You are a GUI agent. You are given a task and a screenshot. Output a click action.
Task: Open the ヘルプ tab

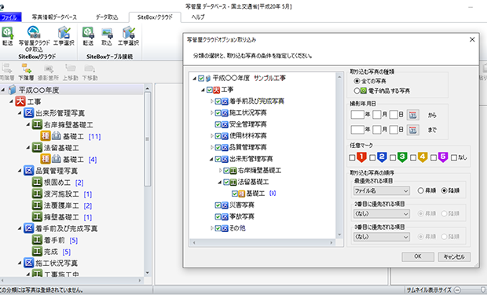tap(198, 17)
